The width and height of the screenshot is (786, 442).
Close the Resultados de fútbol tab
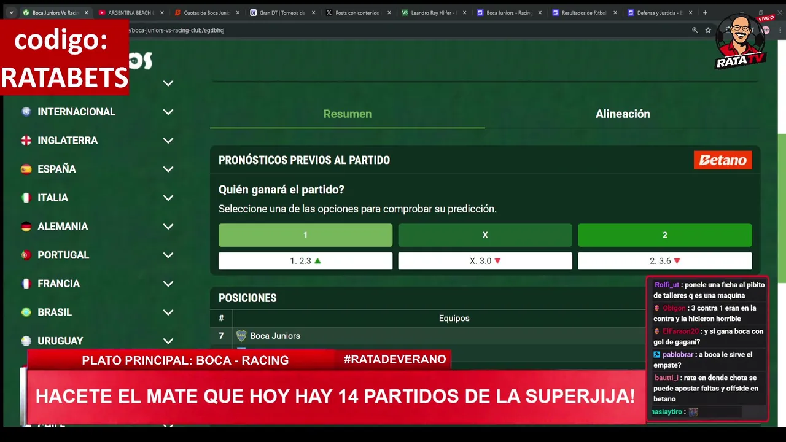point(615,12)
